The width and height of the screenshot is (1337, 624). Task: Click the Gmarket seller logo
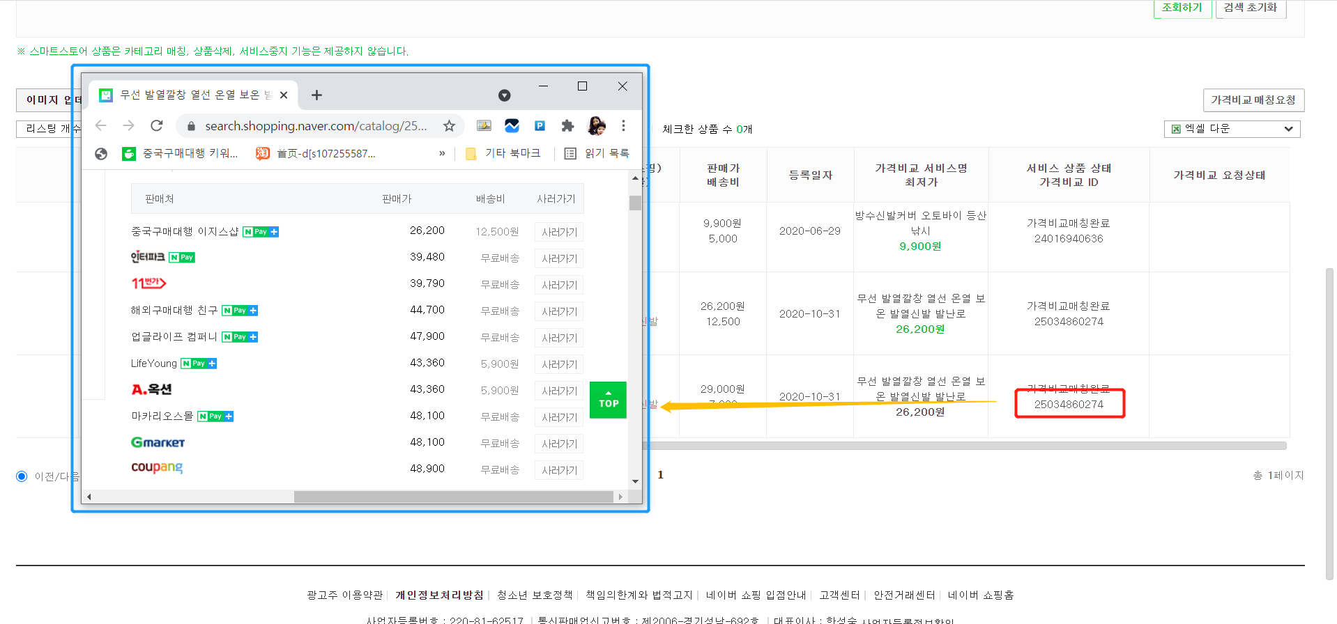click(x=158, y=442)
